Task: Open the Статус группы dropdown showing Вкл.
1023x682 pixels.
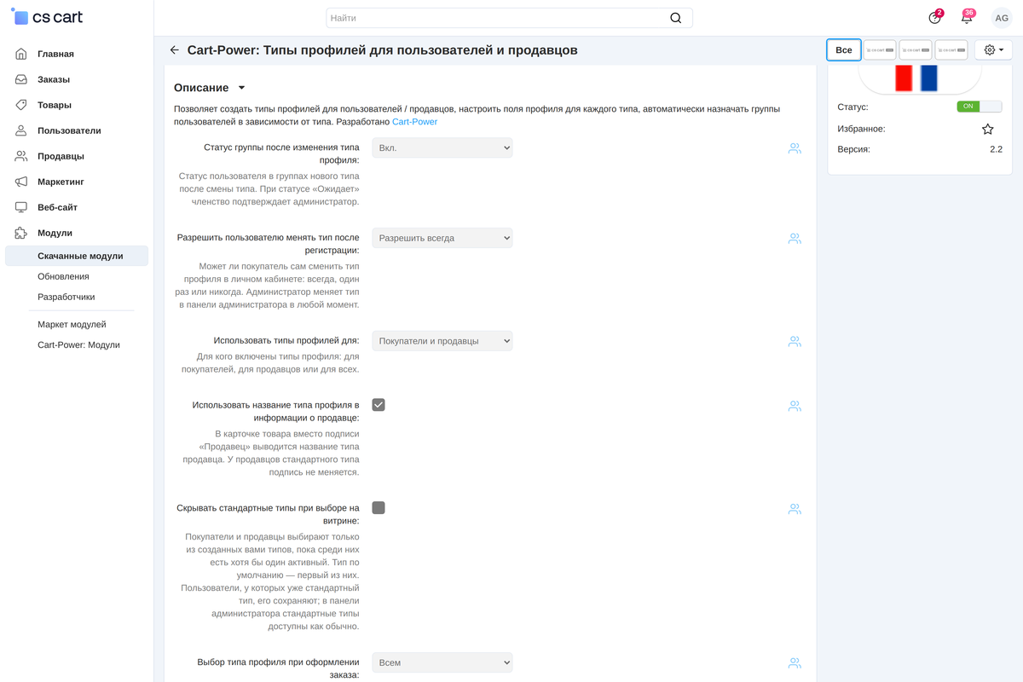Action: 442,147
